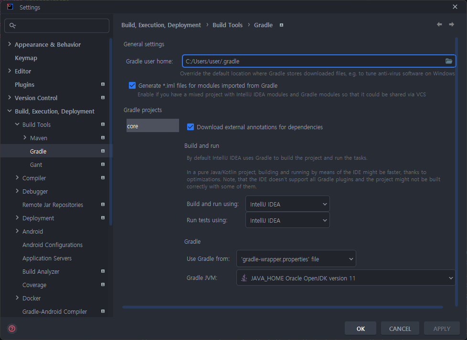Toggle Generate *.iml files checkbox
The height and width of the screenshot is (340, 467).
[132, 86]
